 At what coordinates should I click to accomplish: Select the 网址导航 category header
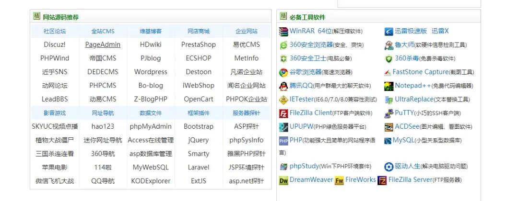tap(103, 113)
